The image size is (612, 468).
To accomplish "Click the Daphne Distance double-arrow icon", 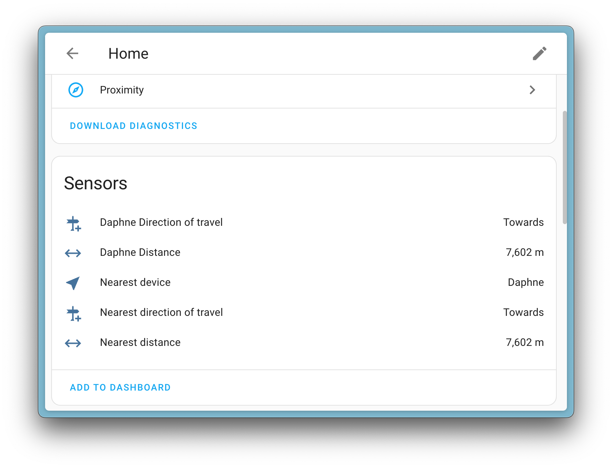I will pyautogui.click(x=73, y=253).
